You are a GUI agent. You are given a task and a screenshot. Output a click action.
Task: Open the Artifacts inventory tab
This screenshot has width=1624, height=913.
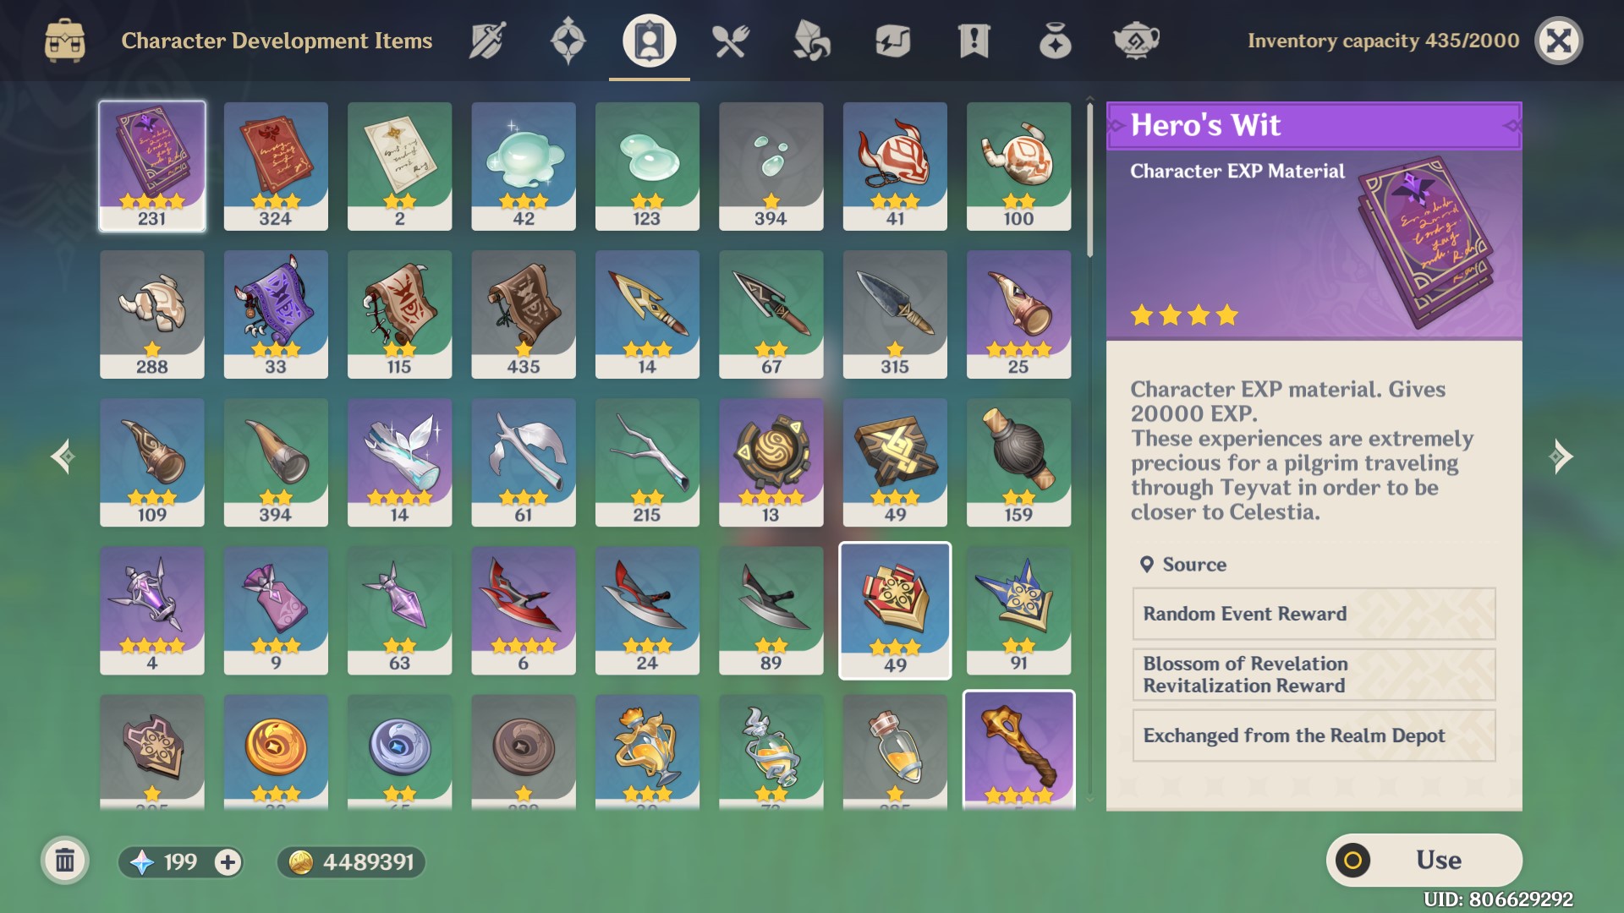(x=568, y=41)
